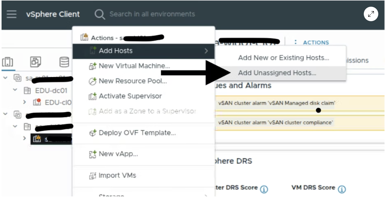Click the expand fullscreen image icon
Viewport: 385px width, 207px height.
pos(371,14)
